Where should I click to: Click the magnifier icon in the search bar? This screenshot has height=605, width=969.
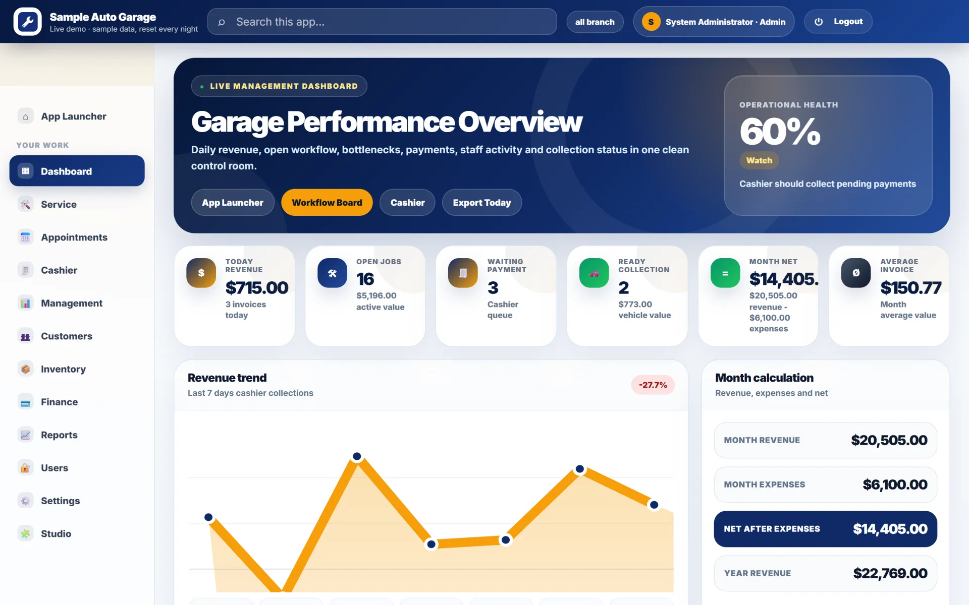(x=222, y=22)
